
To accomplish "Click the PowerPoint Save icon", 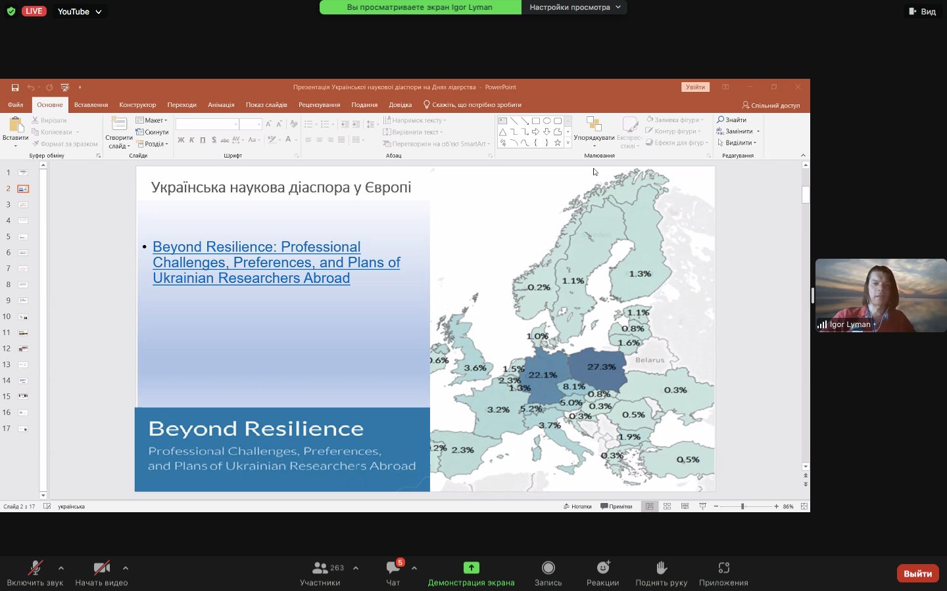I will pos(15,87).
